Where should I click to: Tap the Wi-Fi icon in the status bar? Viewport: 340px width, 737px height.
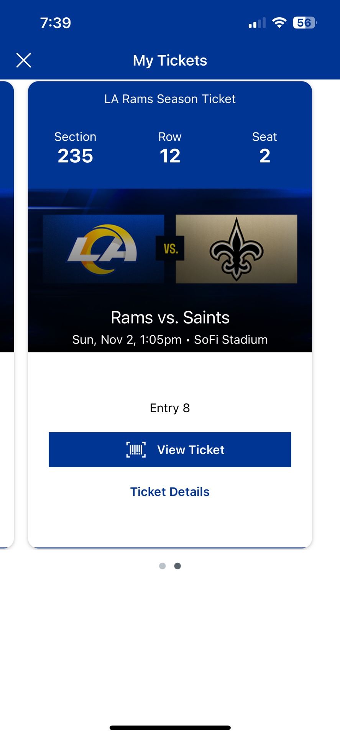(280, 22)
